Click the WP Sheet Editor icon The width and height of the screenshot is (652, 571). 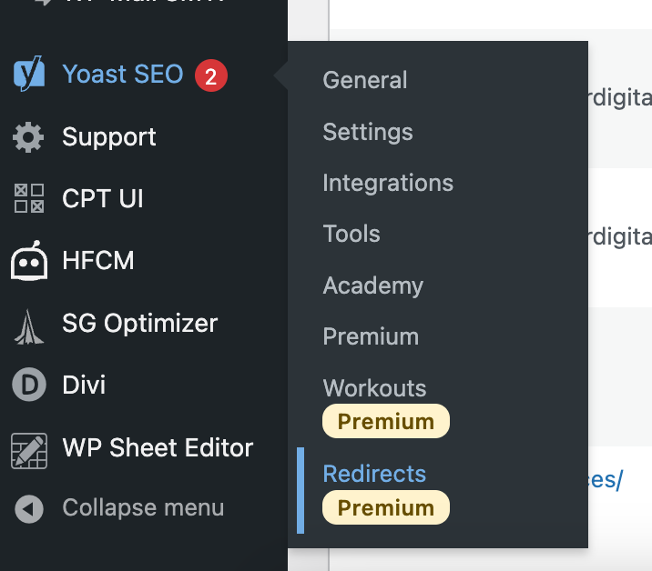[29, 449]
